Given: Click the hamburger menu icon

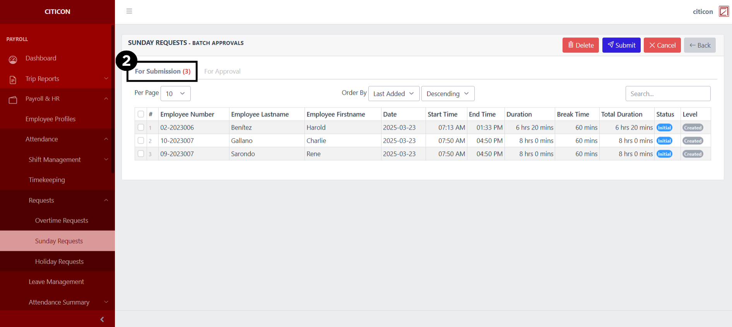Looking at the screenshot, I should tap(129, 11).
